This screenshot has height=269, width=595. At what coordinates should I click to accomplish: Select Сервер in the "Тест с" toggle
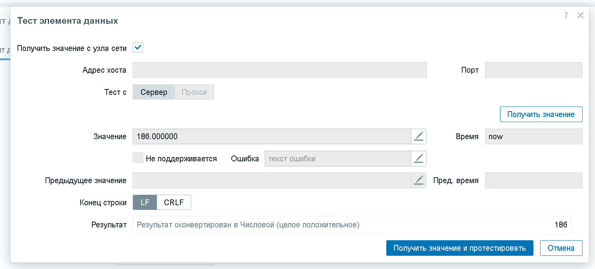click(154, 92)
